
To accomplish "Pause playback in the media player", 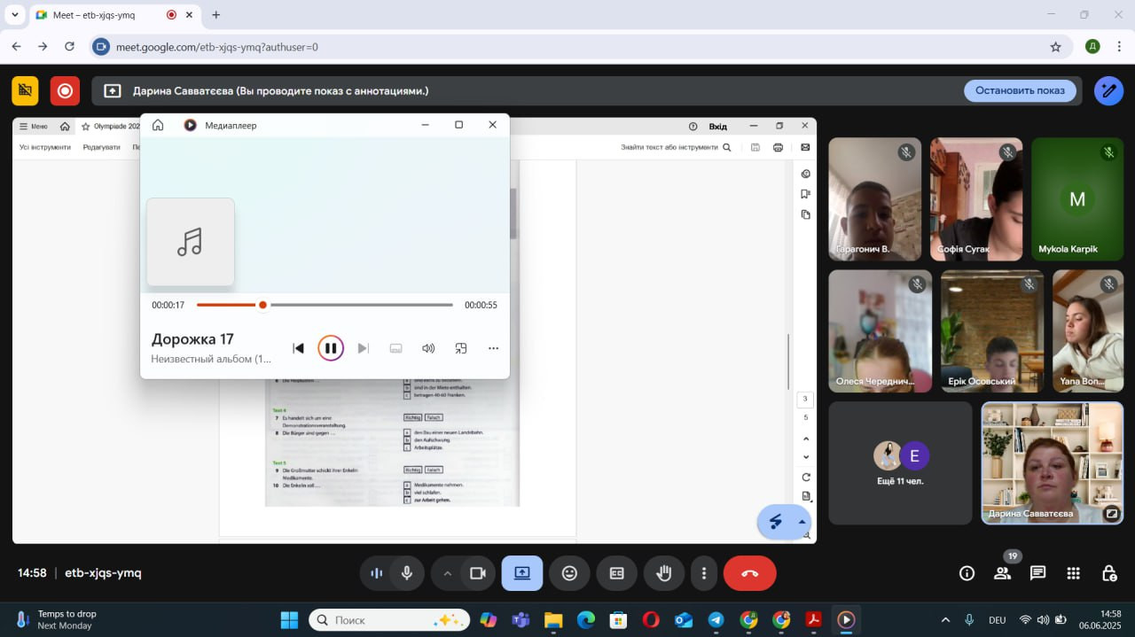I will (330, 348).
